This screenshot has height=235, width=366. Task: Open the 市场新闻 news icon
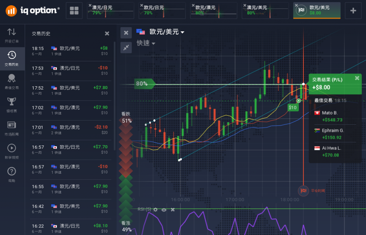tap(12, 127)
